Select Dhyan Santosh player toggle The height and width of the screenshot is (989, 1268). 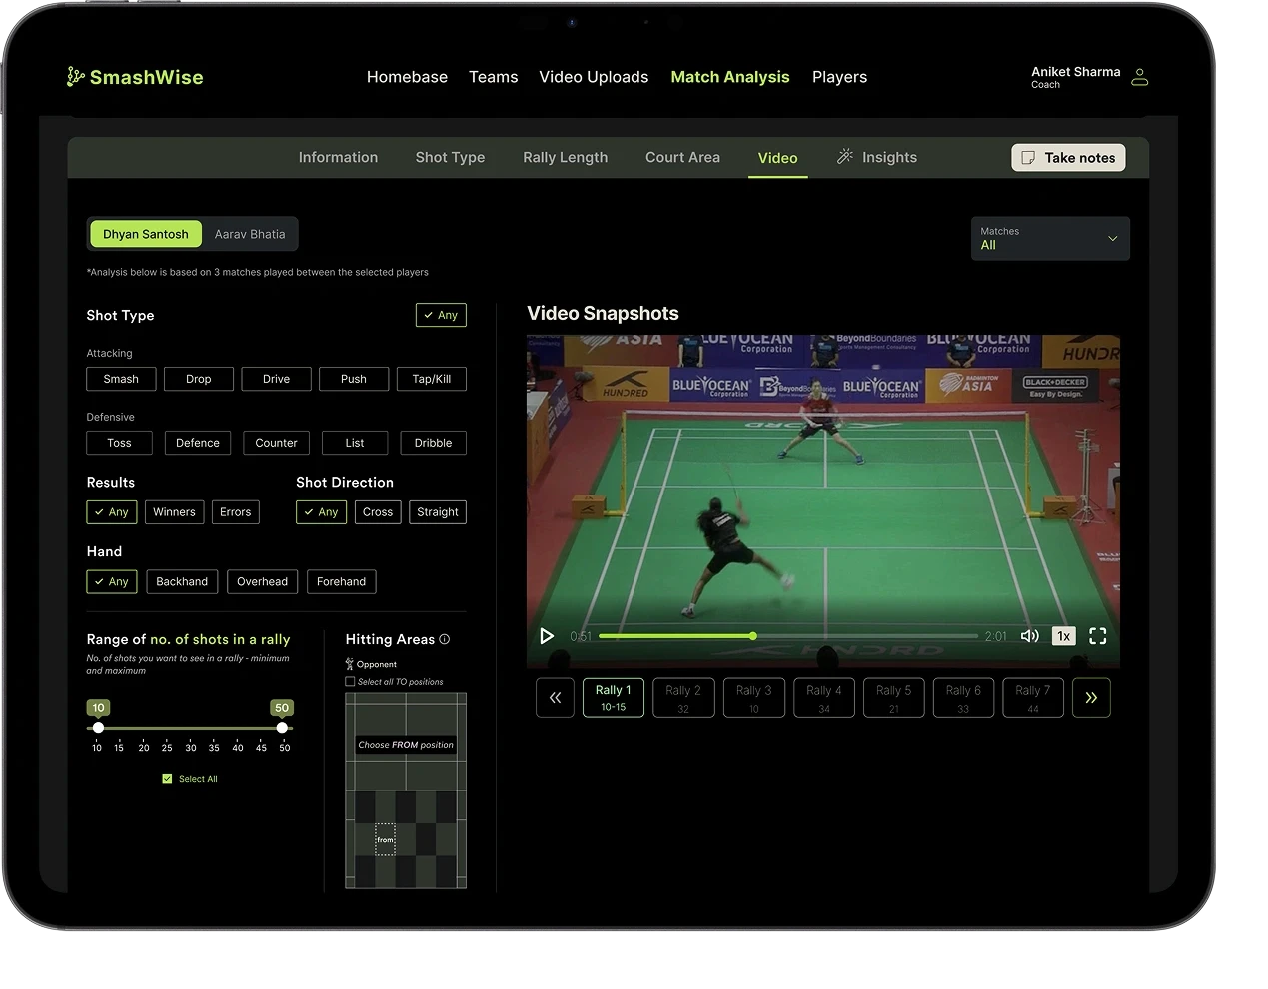coord(146,234)
